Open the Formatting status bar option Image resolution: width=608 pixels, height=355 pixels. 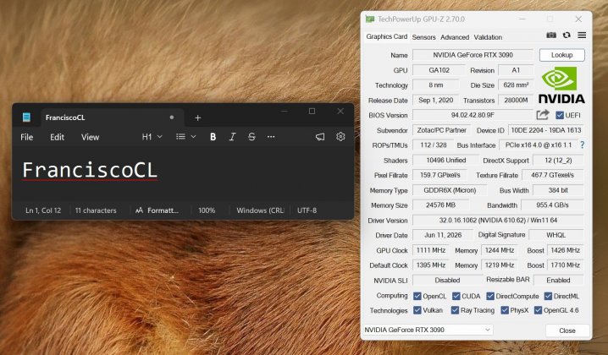(157, 210)
